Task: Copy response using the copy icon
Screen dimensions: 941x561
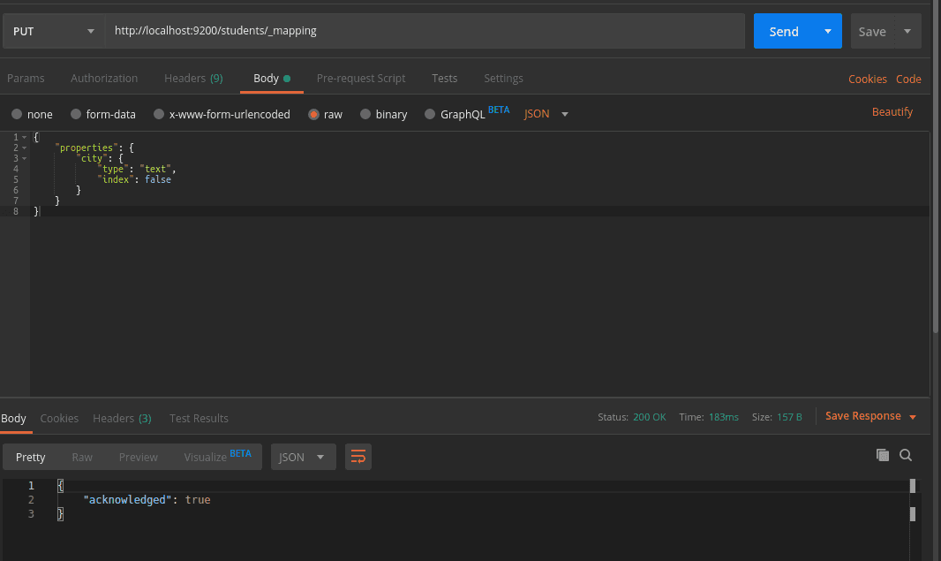Action: pyautogui.click(x=882, y=455)
